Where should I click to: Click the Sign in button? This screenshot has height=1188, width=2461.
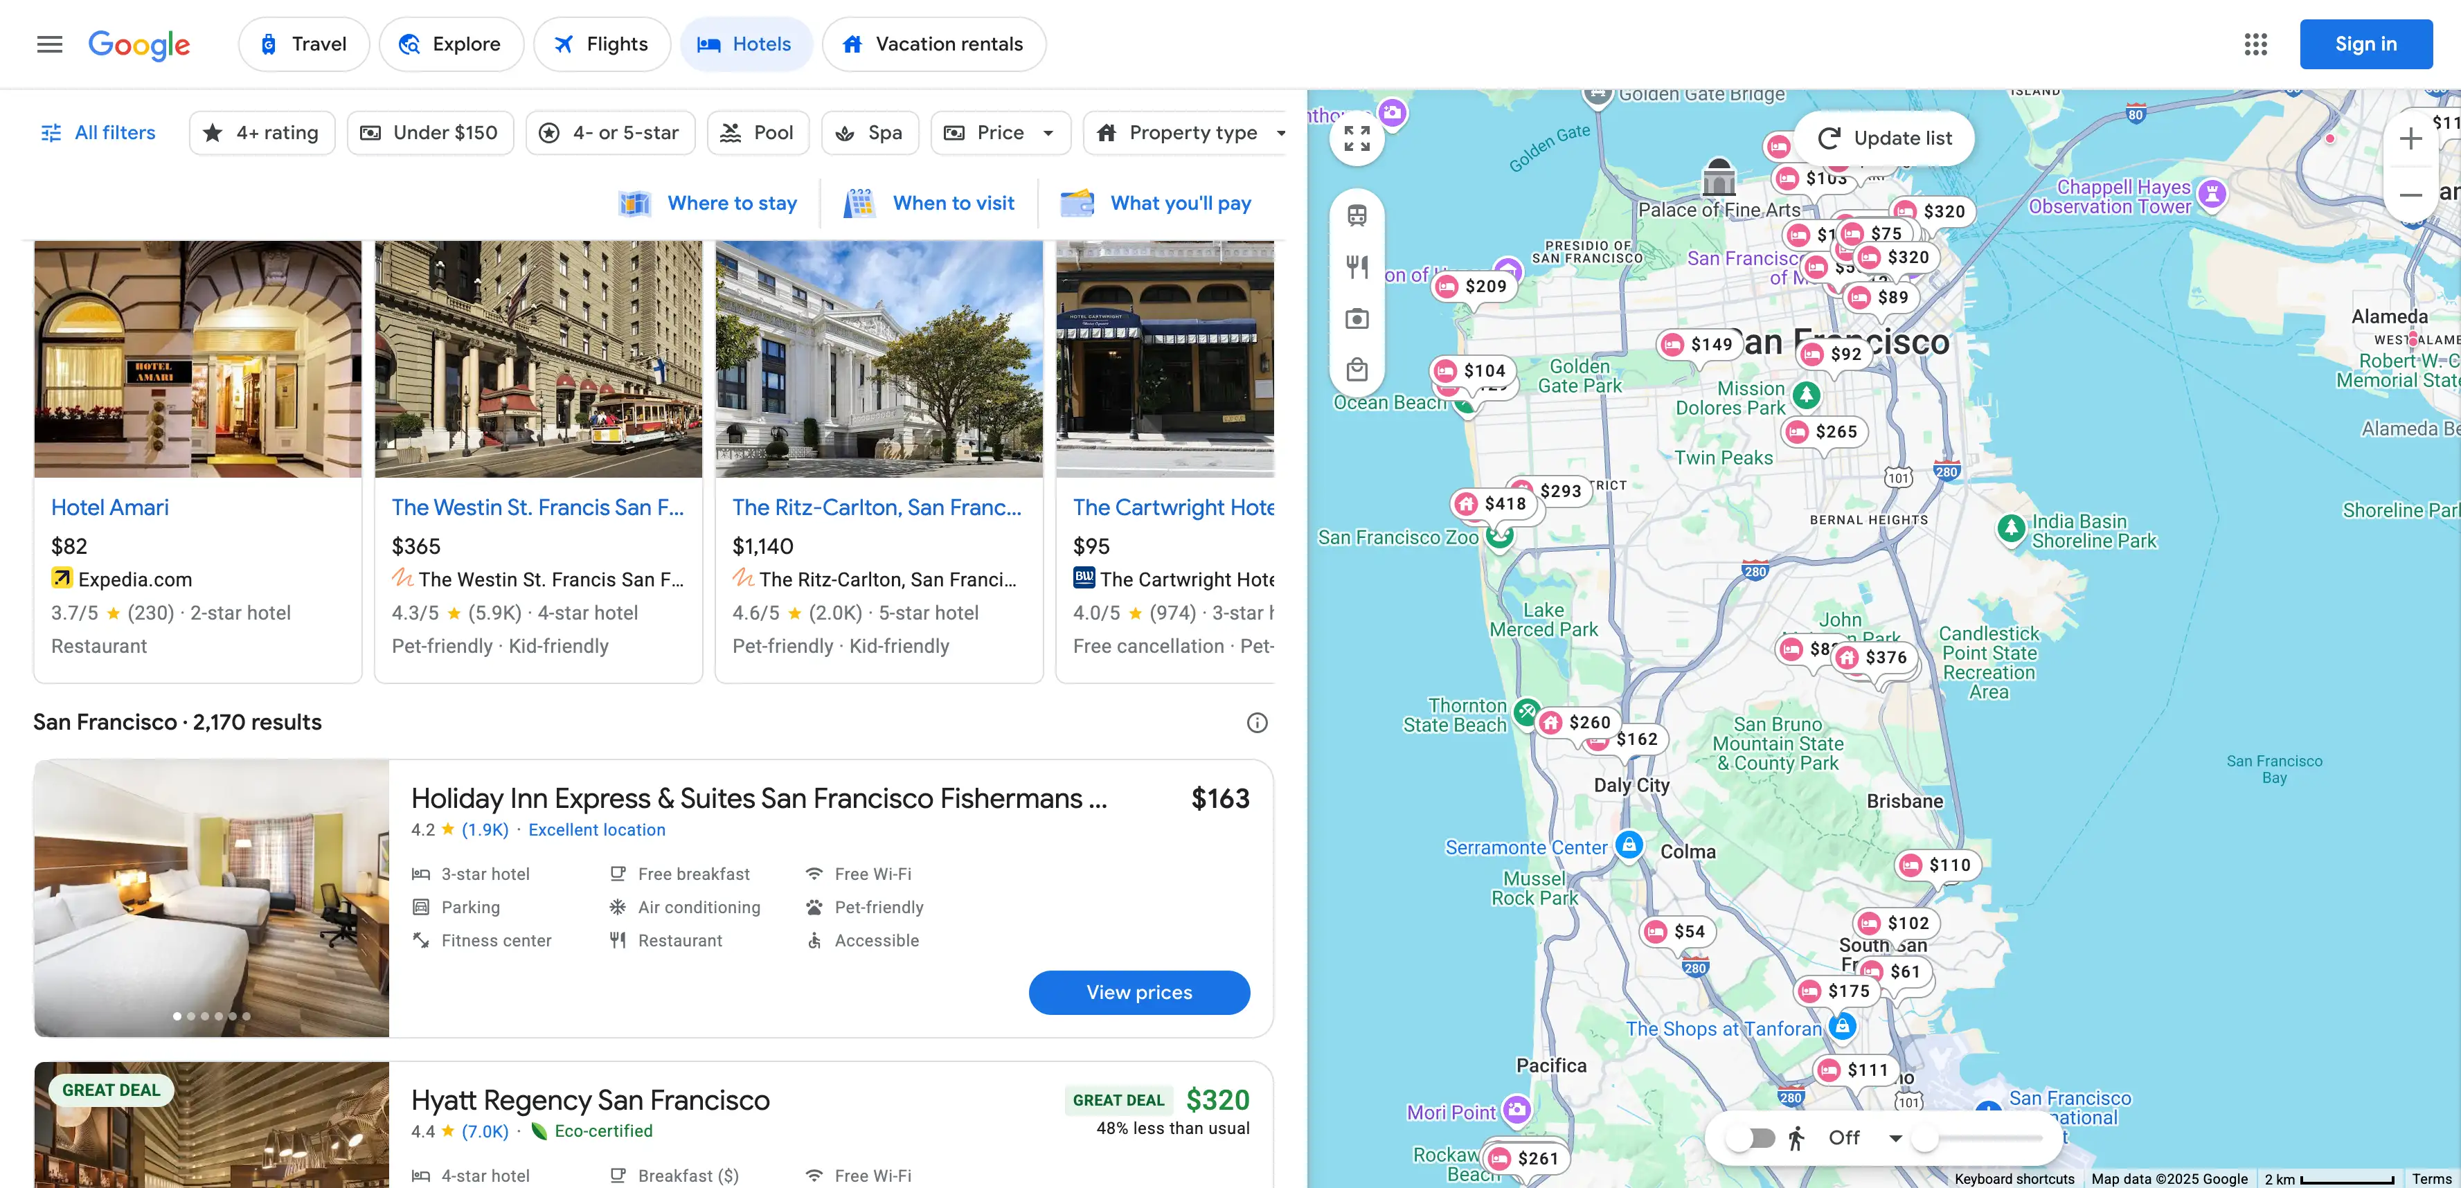(2365, 44)
